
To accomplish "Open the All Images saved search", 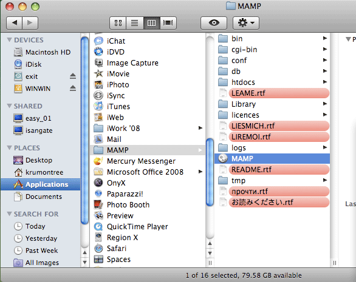I will point(41,263).
